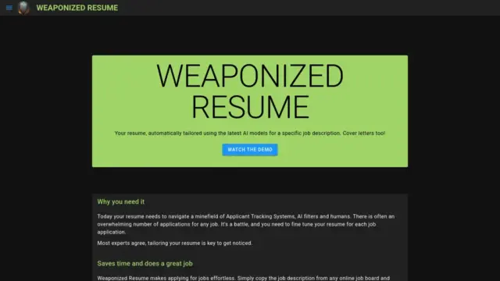Open the hamburger navigation menu
The image size is (500, 281).
[x=9, y=8]
